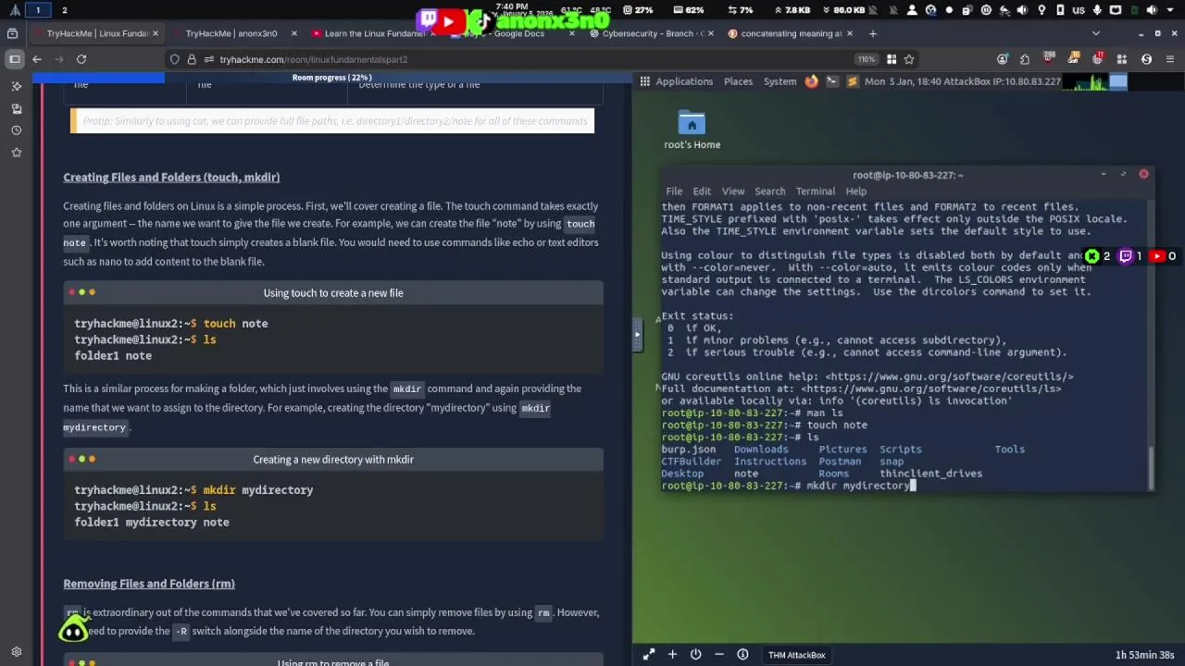Click the green mascot chat icon
The image size is (1185, 666).
[73, 630]
